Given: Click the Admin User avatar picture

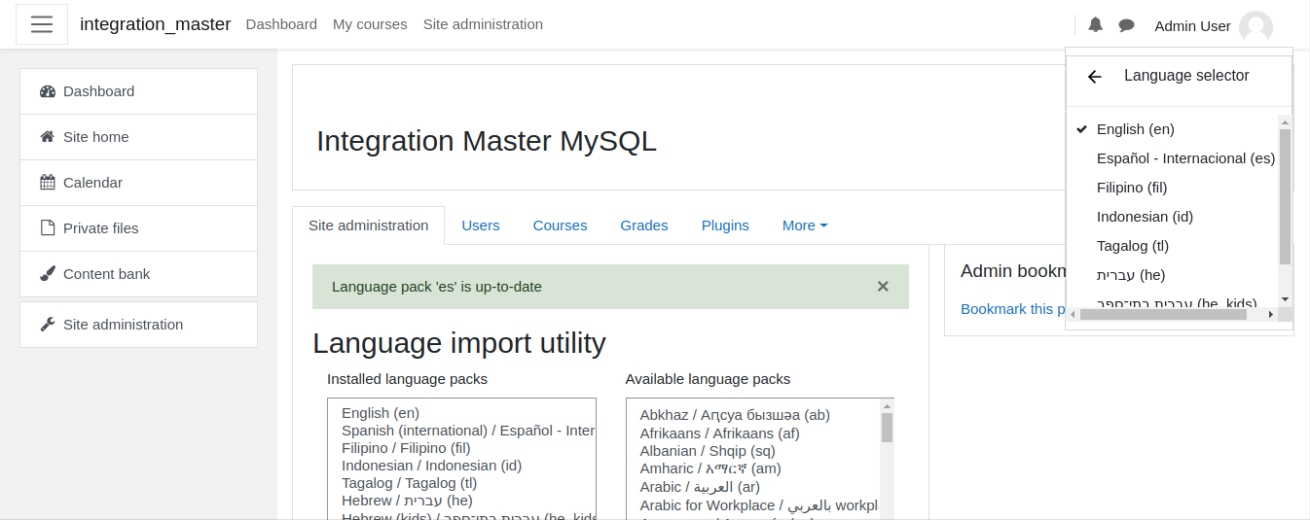Looking at the screenshot, I should tap(1255, 26).
